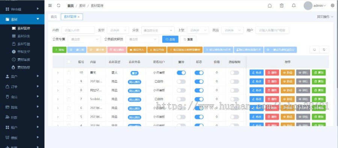
Task: Open the 会员额度解锁 dropdown filter
Action: 142,39
